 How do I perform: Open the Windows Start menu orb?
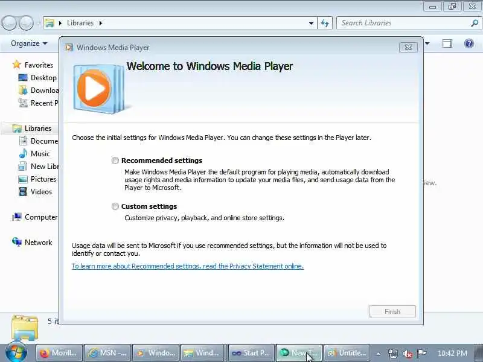[16, 352]
